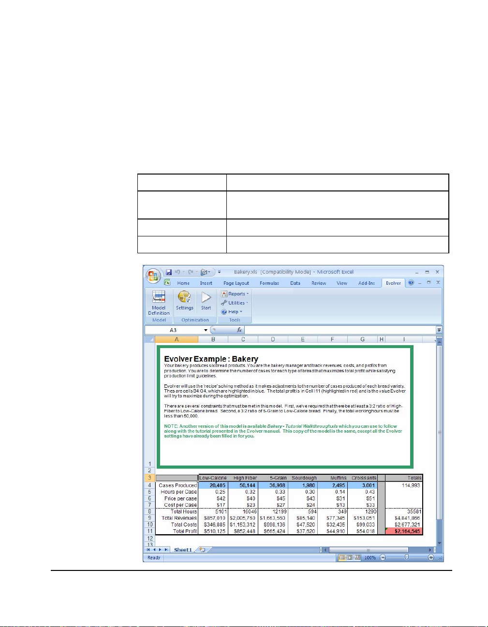Click the workbook restore window button

429,283
